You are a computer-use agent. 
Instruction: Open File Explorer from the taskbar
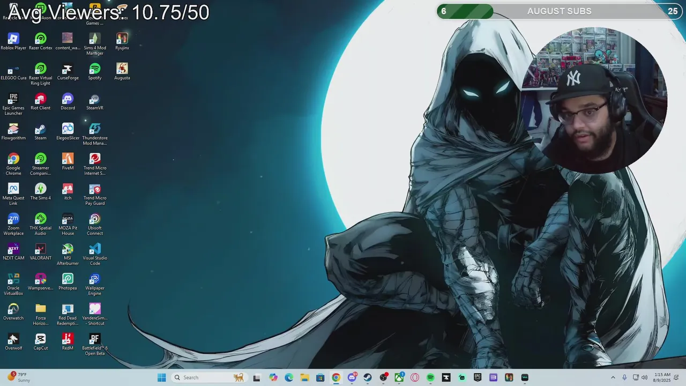[x=304, y=377]
